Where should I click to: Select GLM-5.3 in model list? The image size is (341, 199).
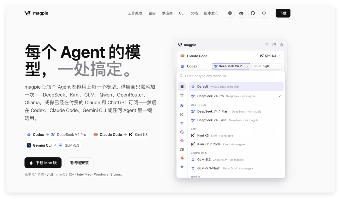[x=236, y=160]
